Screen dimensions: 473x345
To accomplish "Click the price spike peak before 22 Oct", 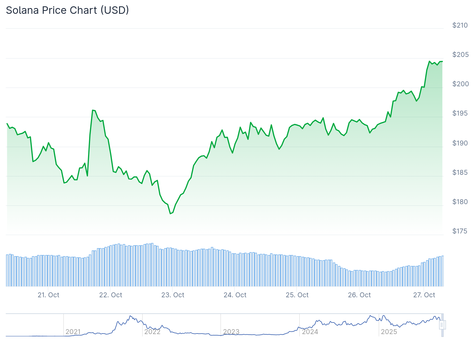I will (93, 110).
